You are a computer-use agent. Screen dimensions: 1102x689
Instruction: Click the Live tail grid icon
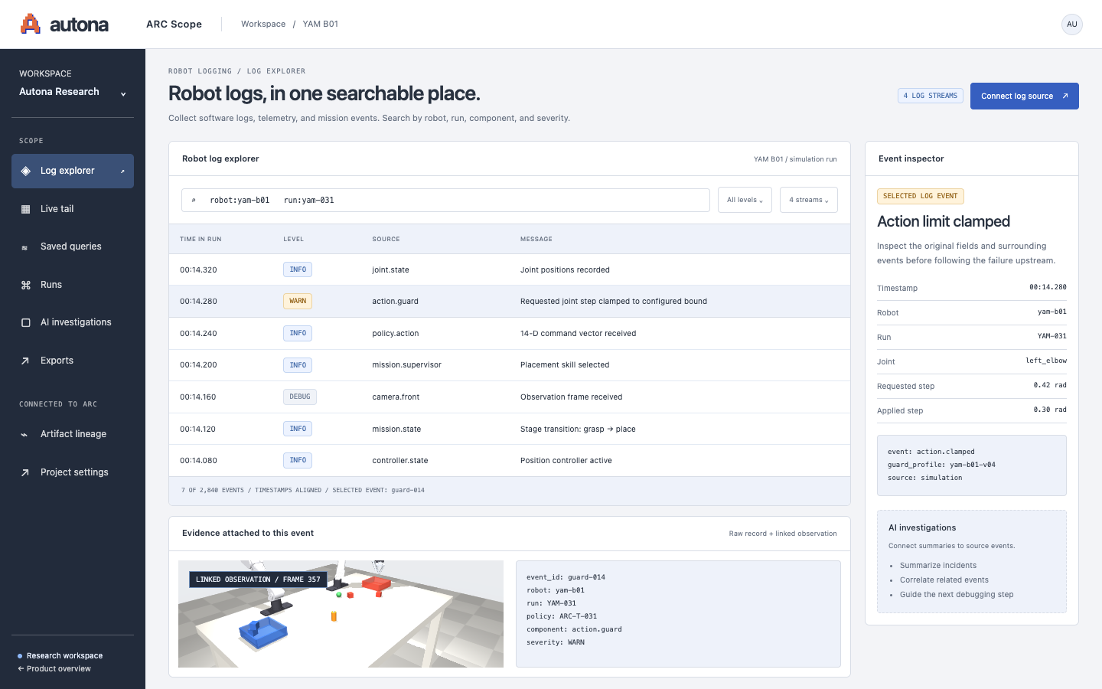coord(25,209)
